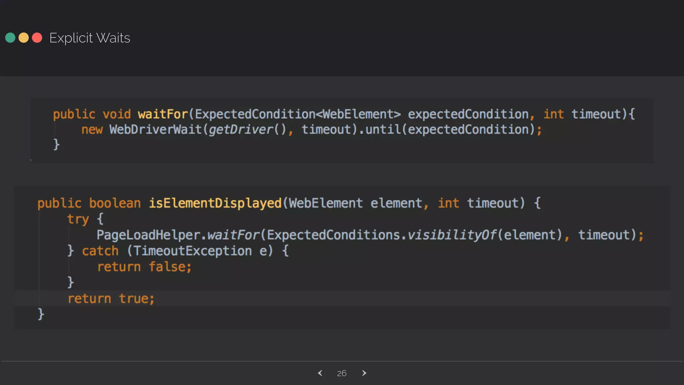Click PageLoadHelper class name
The height and width of the screenshot is (385, 684).
(148, 235)
